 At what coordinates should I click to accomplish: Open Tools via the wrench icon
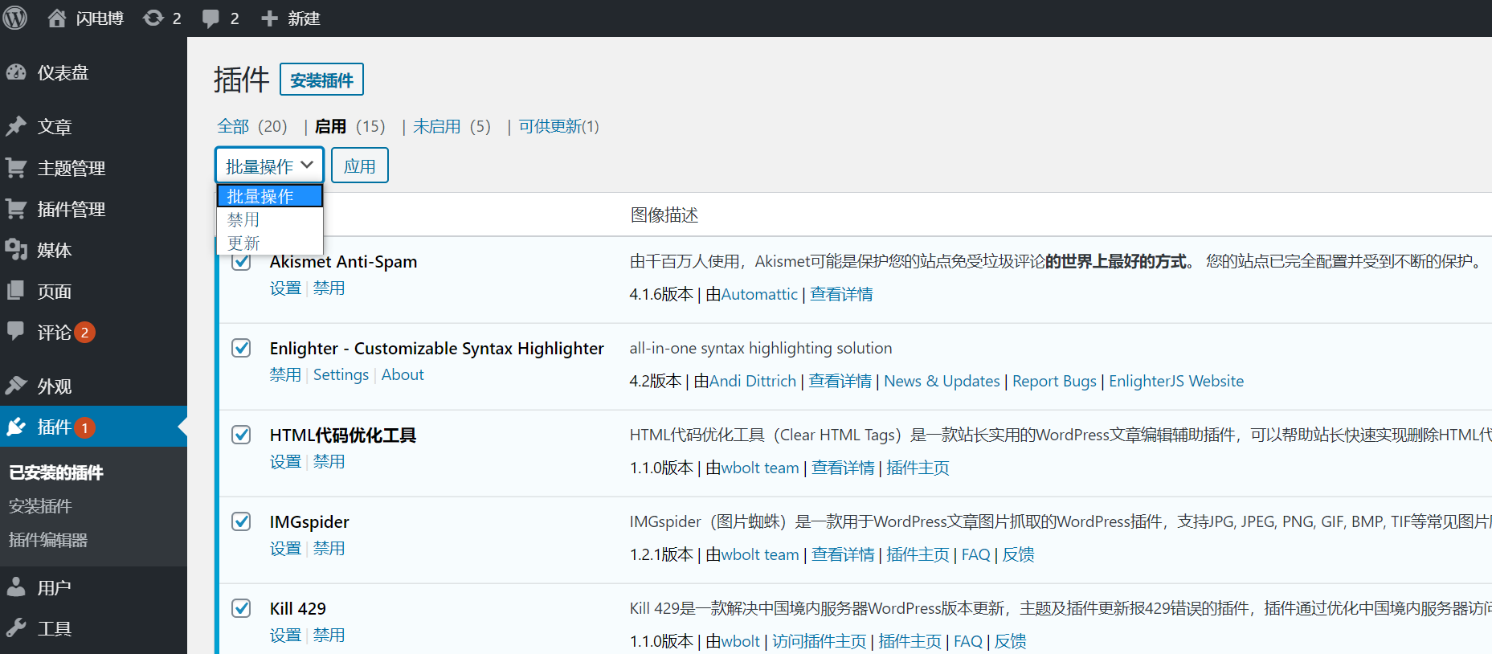(x=16, y=628)
